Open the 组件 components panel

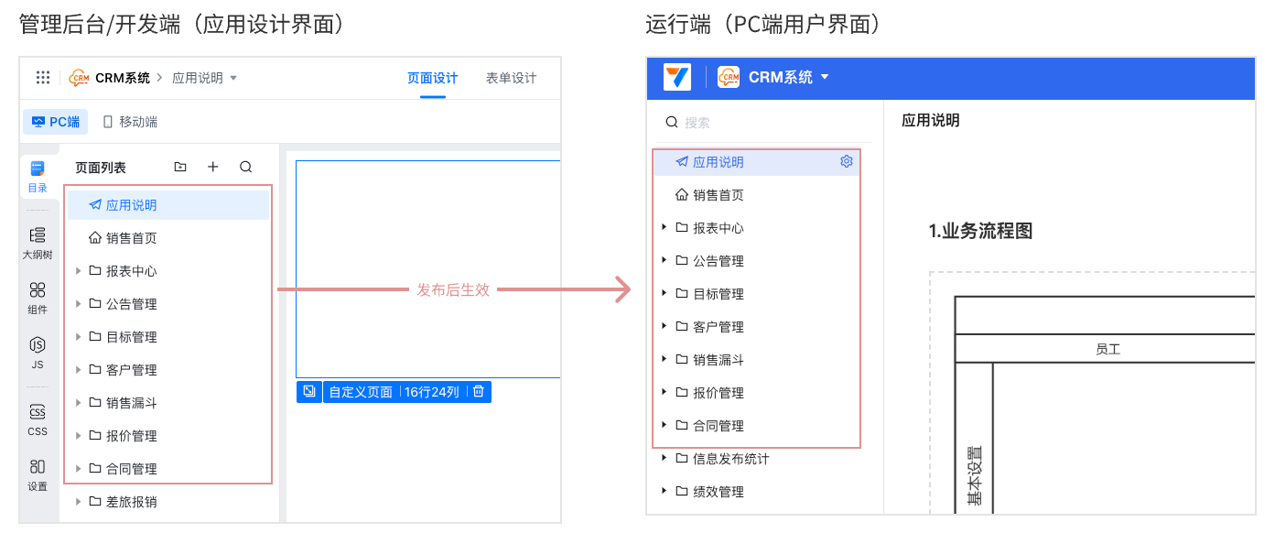pos(38,298)
